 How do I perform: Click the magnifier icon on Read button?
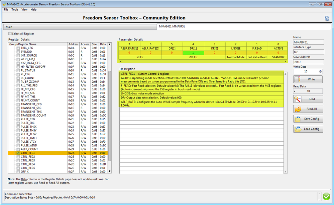pos(298,99)
